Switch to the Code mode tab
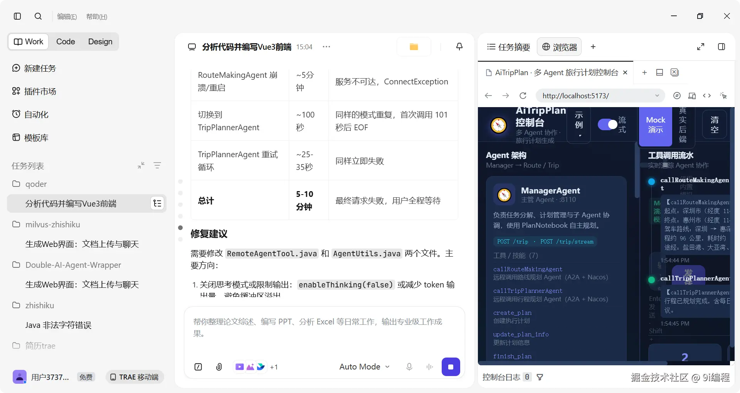Viewport: 740px width, 393px height. coord(66,42)
